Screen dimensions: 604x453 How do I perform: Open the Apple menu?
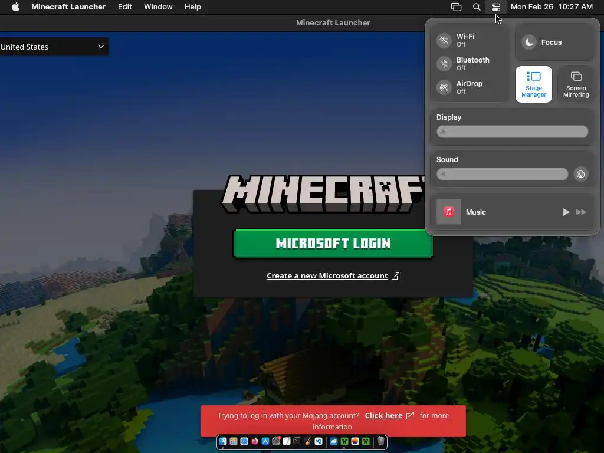coord(15,6)
